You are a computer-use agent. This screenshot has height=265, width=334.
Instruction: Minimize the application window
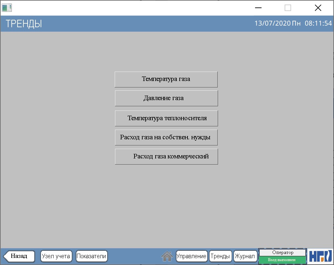[x=258, y=8]
